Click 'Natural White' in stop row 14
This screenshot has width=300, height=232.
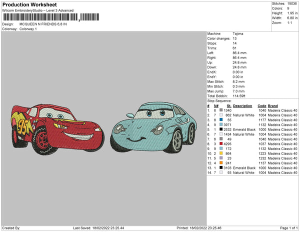pos(243,172)
